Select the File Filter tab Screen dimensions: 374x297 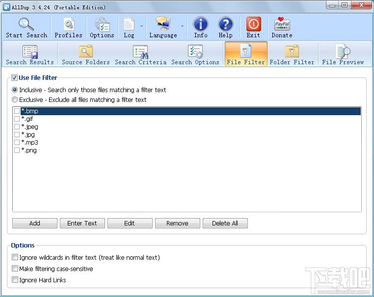coord(246,54)
